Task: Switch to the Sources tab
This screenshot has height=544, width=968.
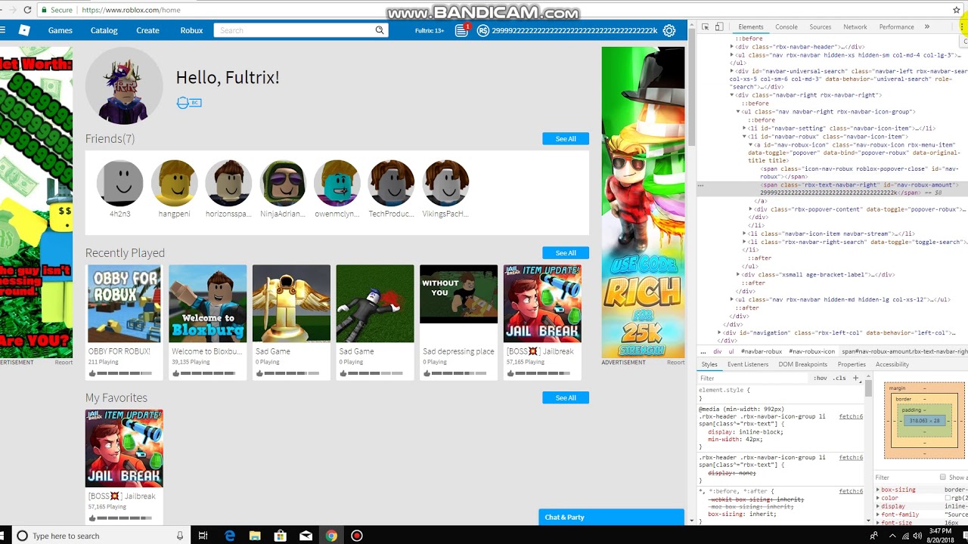Action: click(x=820, y=26)
